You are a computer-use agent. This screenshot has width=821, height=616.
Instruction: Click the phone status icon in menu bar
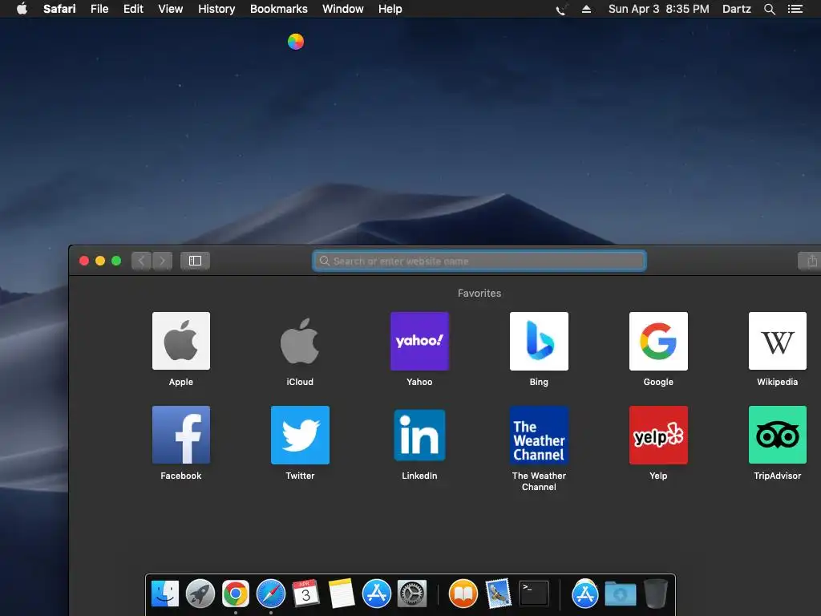pyautogui.click(x=561, y=9)
